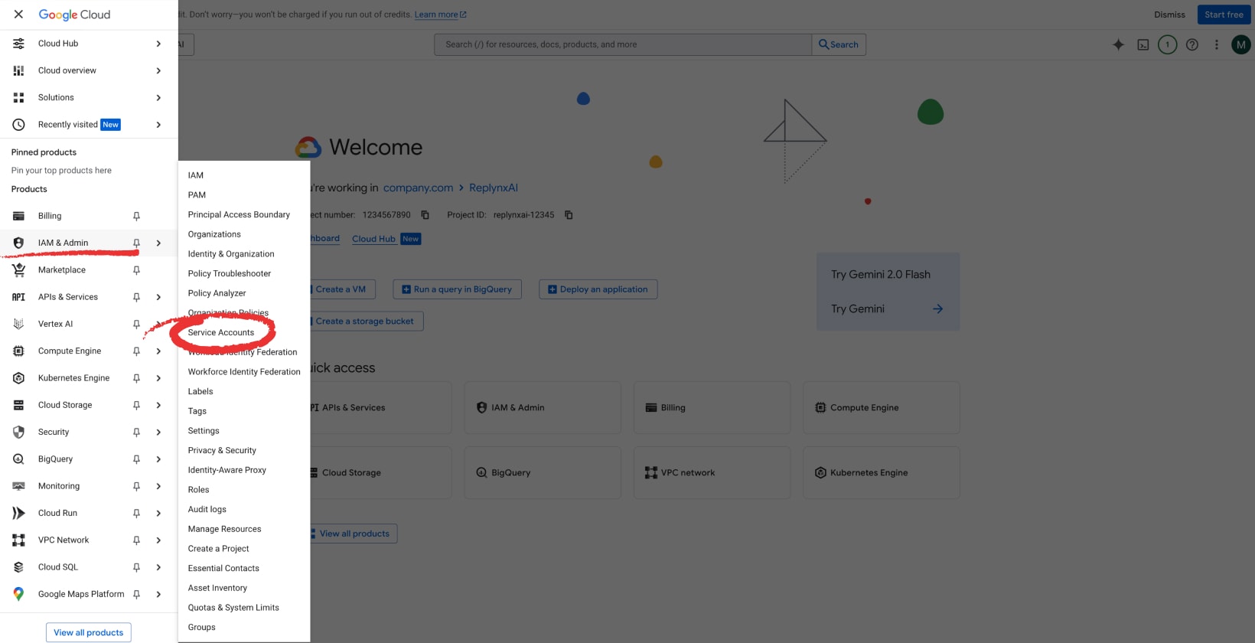This screenshot has height=643, width=1255.
Task: Click the Compute Engine chip icon
Action: pos(18,351)
